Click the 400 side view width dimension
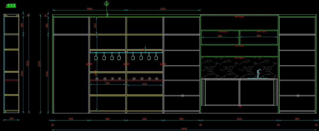Screen dimensions: 319x131 pyautogui.click(x=11, y=119)
